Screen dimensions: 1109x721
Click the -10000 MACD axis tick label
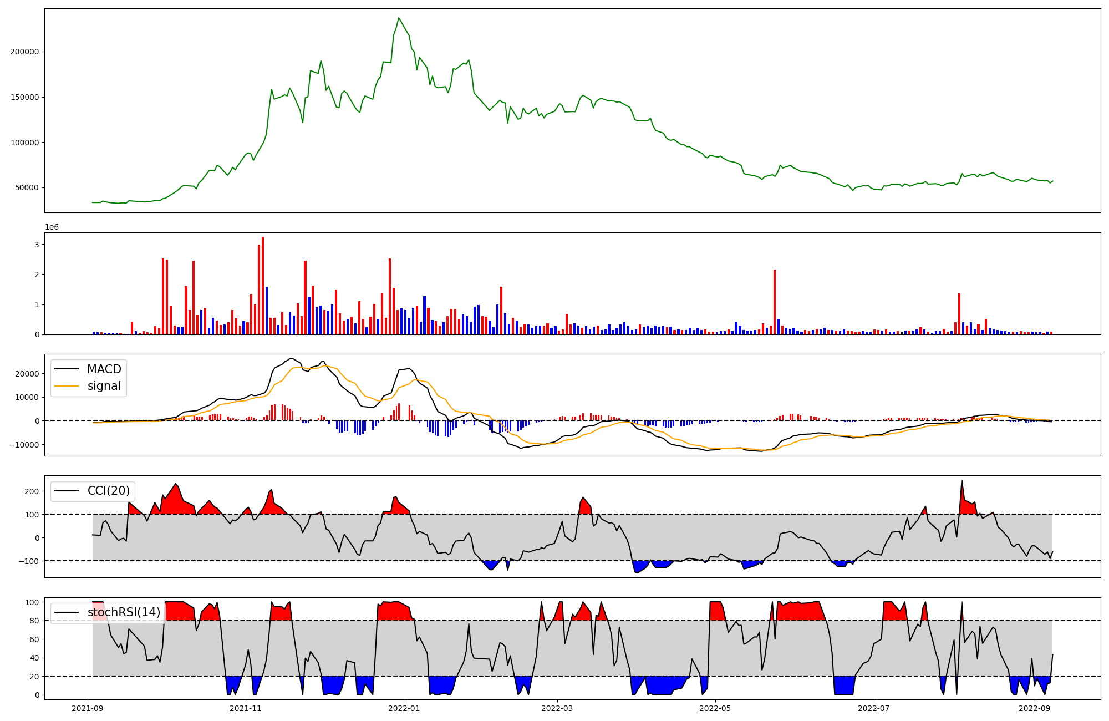click(23, 445)
